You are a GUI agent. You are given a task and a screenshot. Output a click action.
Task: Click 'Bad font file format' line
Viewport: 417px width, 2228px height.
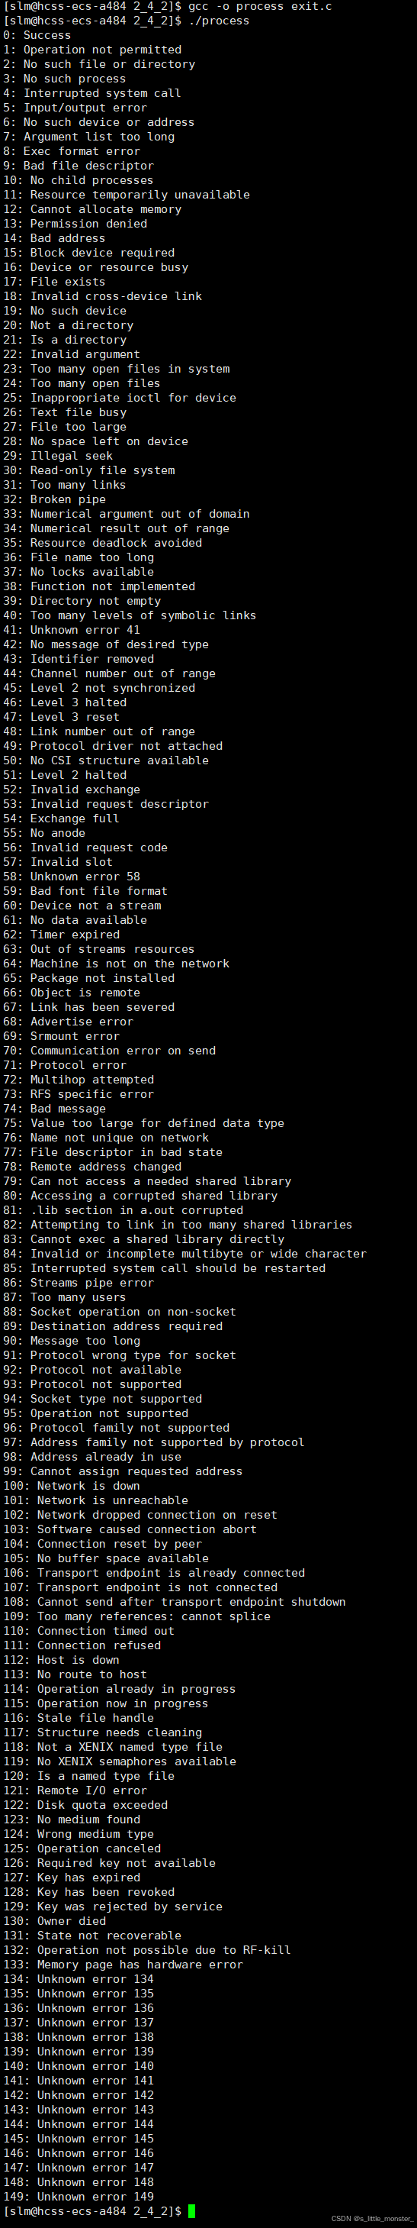[85, 891]
